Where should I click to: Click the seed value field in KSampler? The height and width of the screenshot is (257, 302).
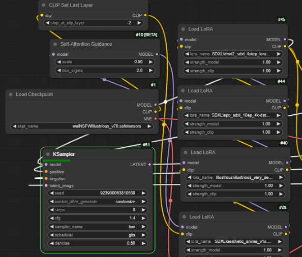coord(98,193)
